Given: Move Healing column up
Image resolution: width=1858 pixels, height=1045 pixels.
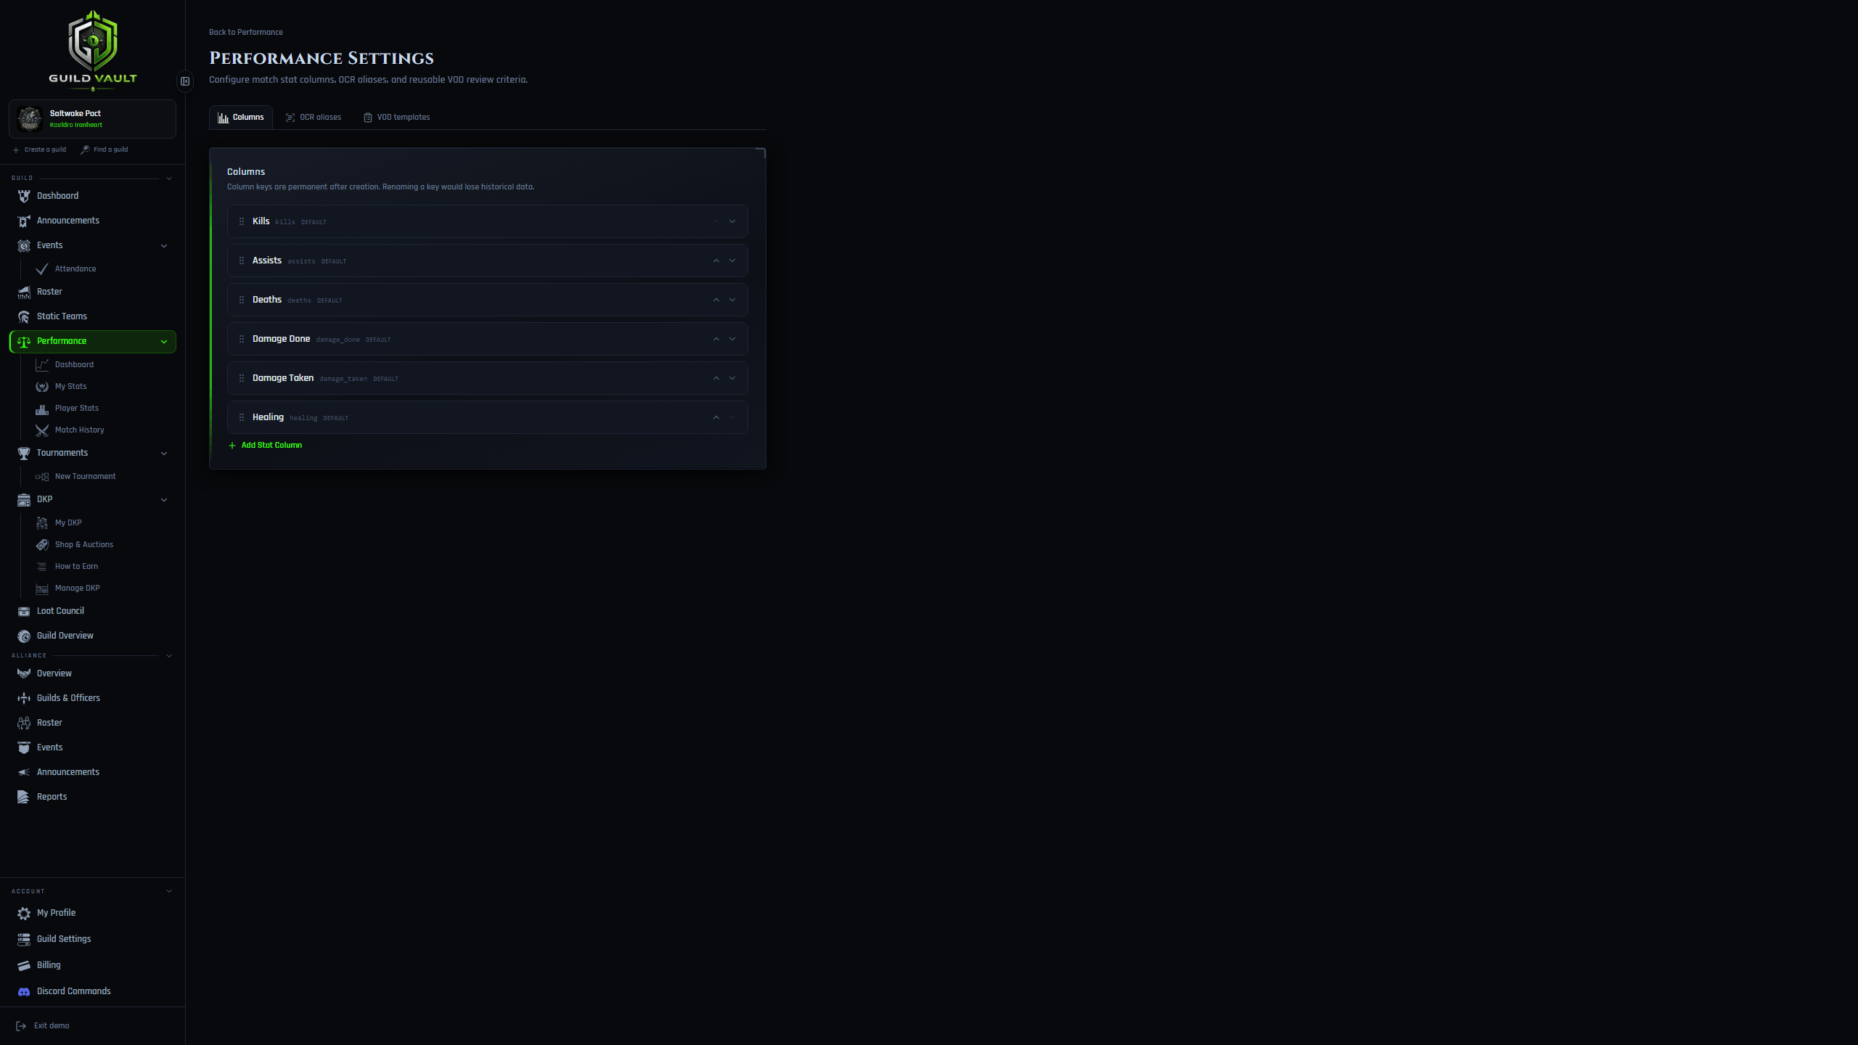Looking at the screenshot, I should coord(716,417).
